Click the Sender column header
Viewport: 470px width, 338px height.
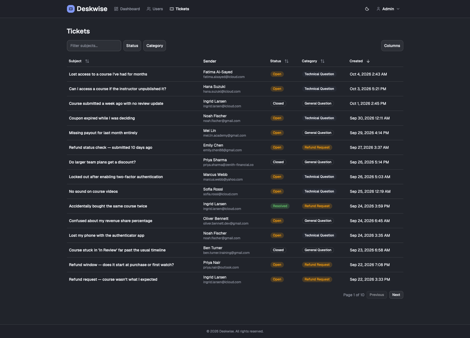click(210, 61)
